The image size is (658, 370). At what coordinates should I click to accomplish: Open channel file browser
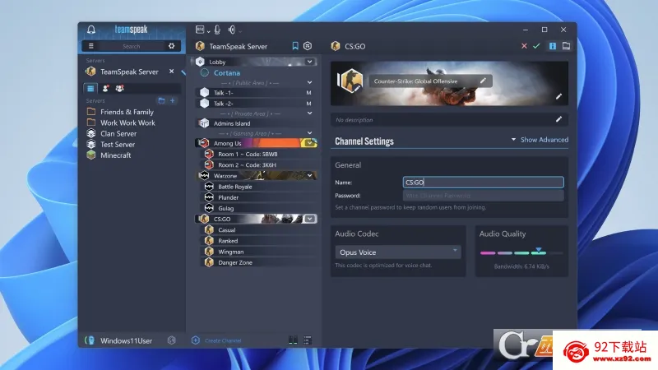point(566,46)
